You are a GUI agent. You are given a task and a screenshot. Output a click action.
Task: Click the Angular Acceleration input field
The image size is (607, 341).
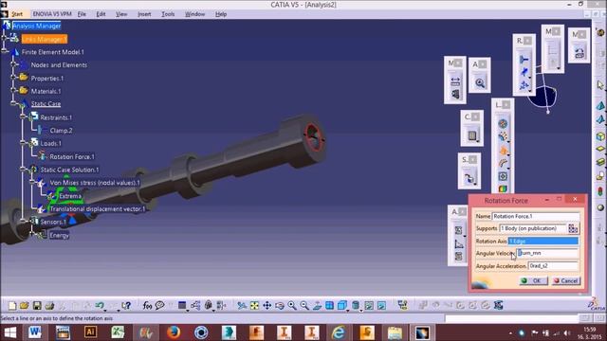point(553,266)
